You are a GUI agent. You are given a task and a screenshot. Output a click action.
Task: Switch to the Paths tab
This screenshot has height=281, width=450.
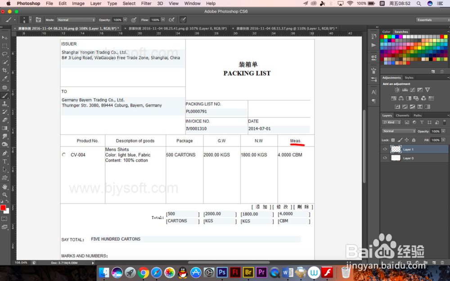pos(418,115)
